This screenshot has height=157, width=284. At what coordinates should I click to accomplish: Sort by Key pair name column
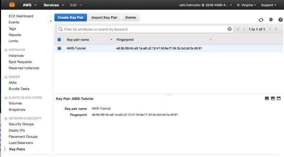(x=78, y=40)
